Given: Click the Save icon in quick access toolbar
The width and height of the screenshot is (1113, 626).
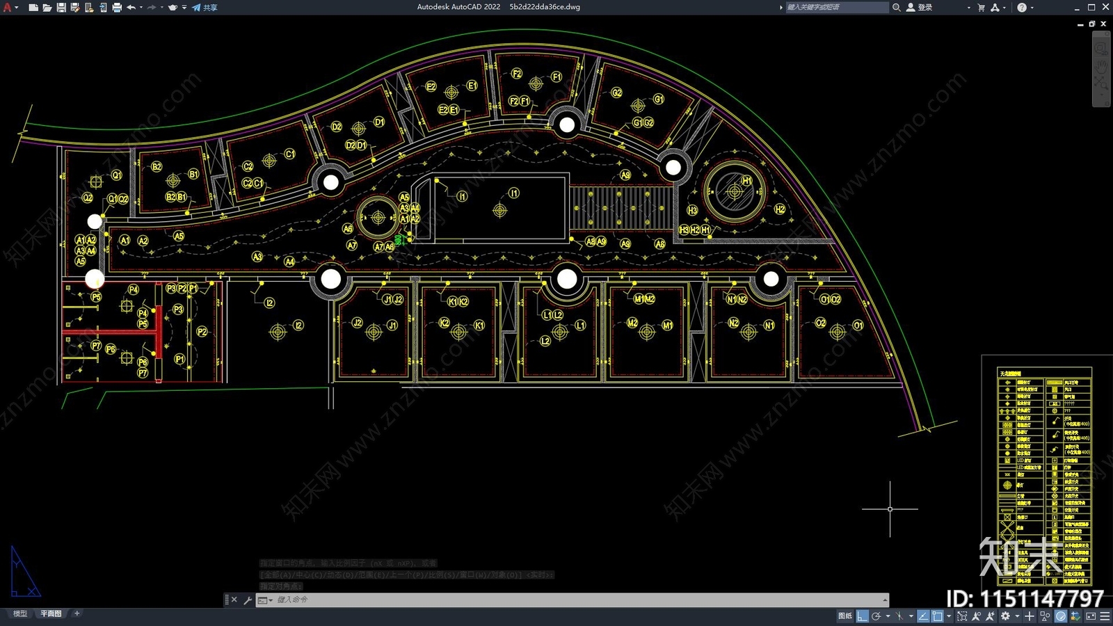Looking at the screenshot, I should (61, 8).
